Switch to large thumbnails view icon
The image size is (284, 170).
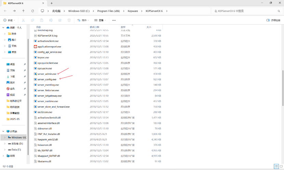coord(281,166)
